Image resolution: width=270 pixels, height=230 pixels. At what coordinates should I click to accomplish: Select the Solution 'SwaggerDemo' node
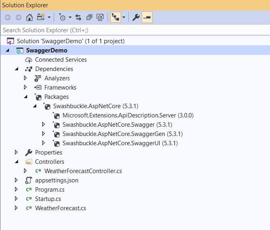click(71, 41)
